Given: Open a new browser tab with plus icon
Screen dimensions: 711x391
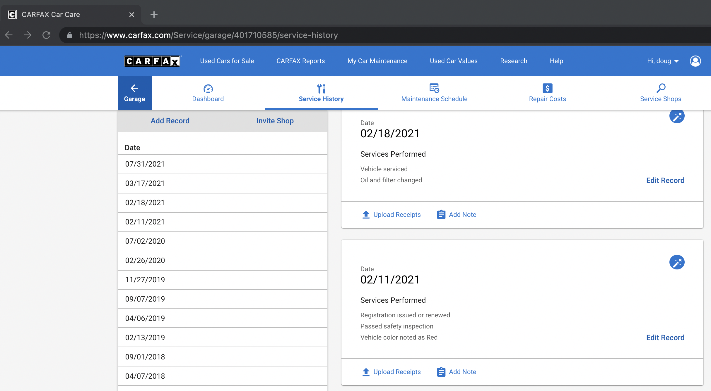Looking at the screenshot, I should pyautogui.click(x=154, y=14).
